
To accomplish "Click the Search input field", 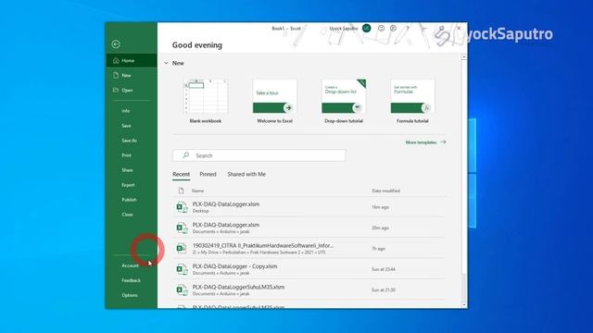I will pos(259,155).
